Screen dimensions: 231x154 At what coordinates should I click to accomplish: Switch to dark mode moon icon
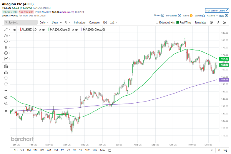click(x=224, y=22)
